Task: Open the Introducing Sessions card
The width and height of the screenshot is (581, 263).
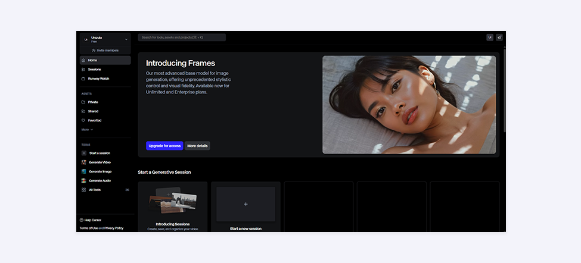Action: (173, 207)
